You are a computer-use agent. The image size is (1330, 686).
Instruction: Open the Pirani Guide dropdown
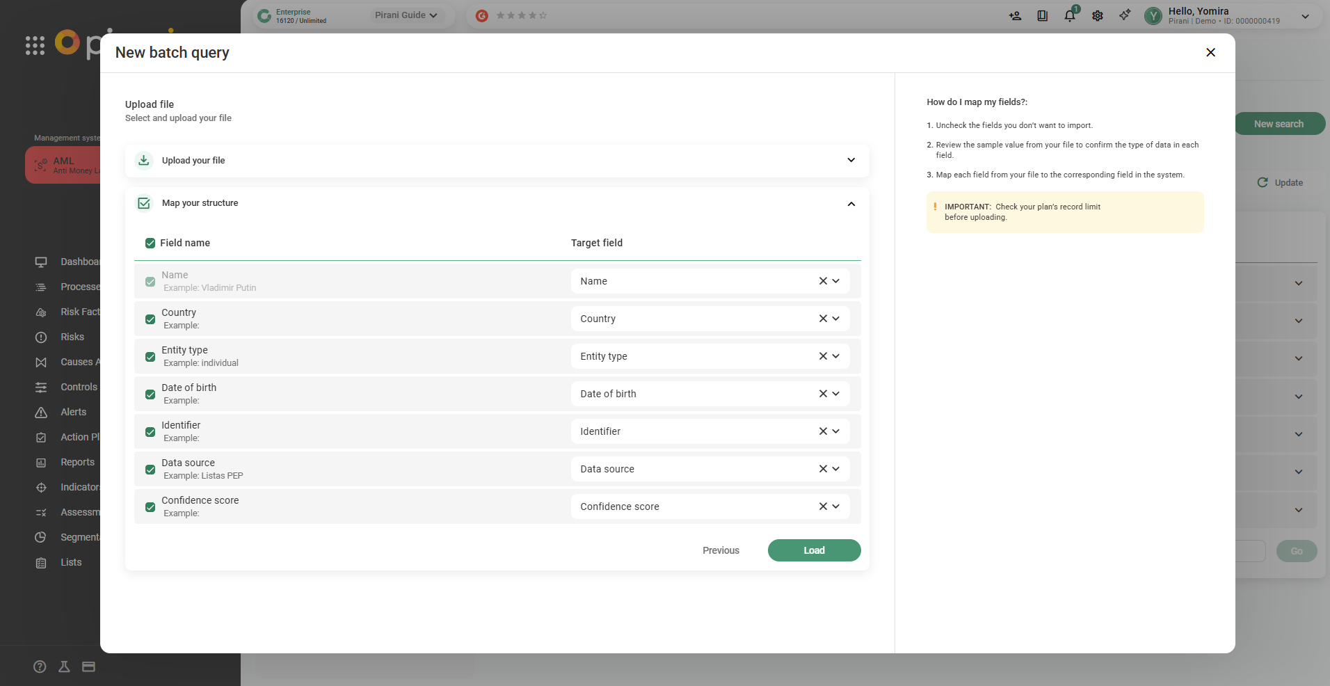[406, 15]
